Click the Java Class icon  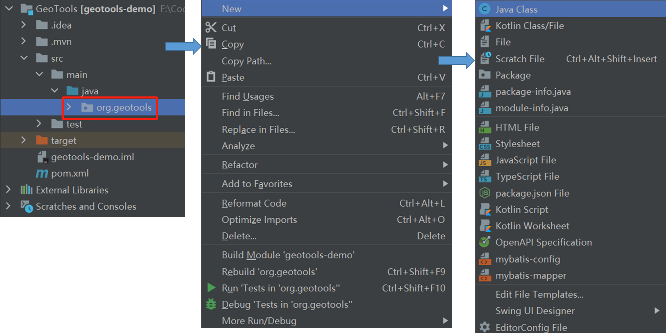pos(485,9)
